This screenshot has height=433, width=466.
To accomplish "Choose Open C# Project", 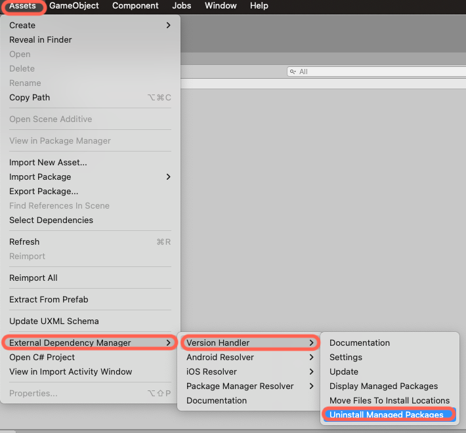I will [90, 358].
